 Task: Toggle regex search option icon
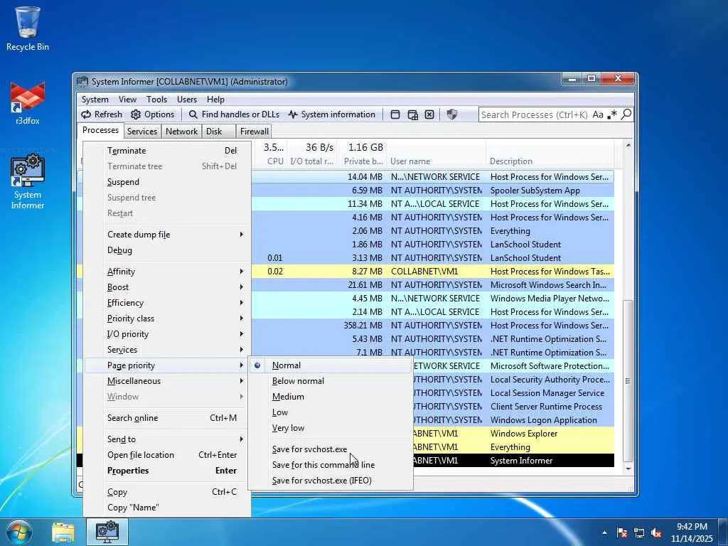[x=612, y=114]
